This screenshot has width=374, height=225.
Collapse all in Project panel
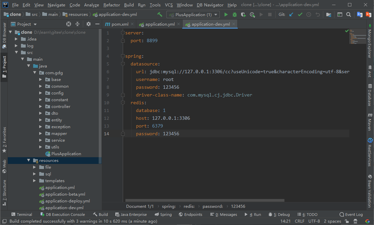77,24
